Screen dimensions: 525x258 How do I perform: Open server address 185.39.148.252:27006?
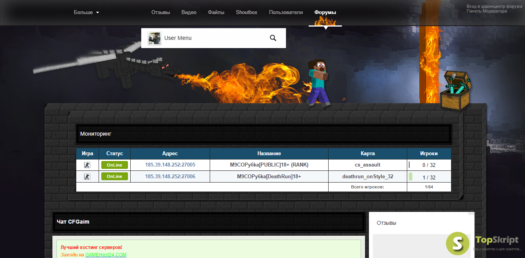170,177
